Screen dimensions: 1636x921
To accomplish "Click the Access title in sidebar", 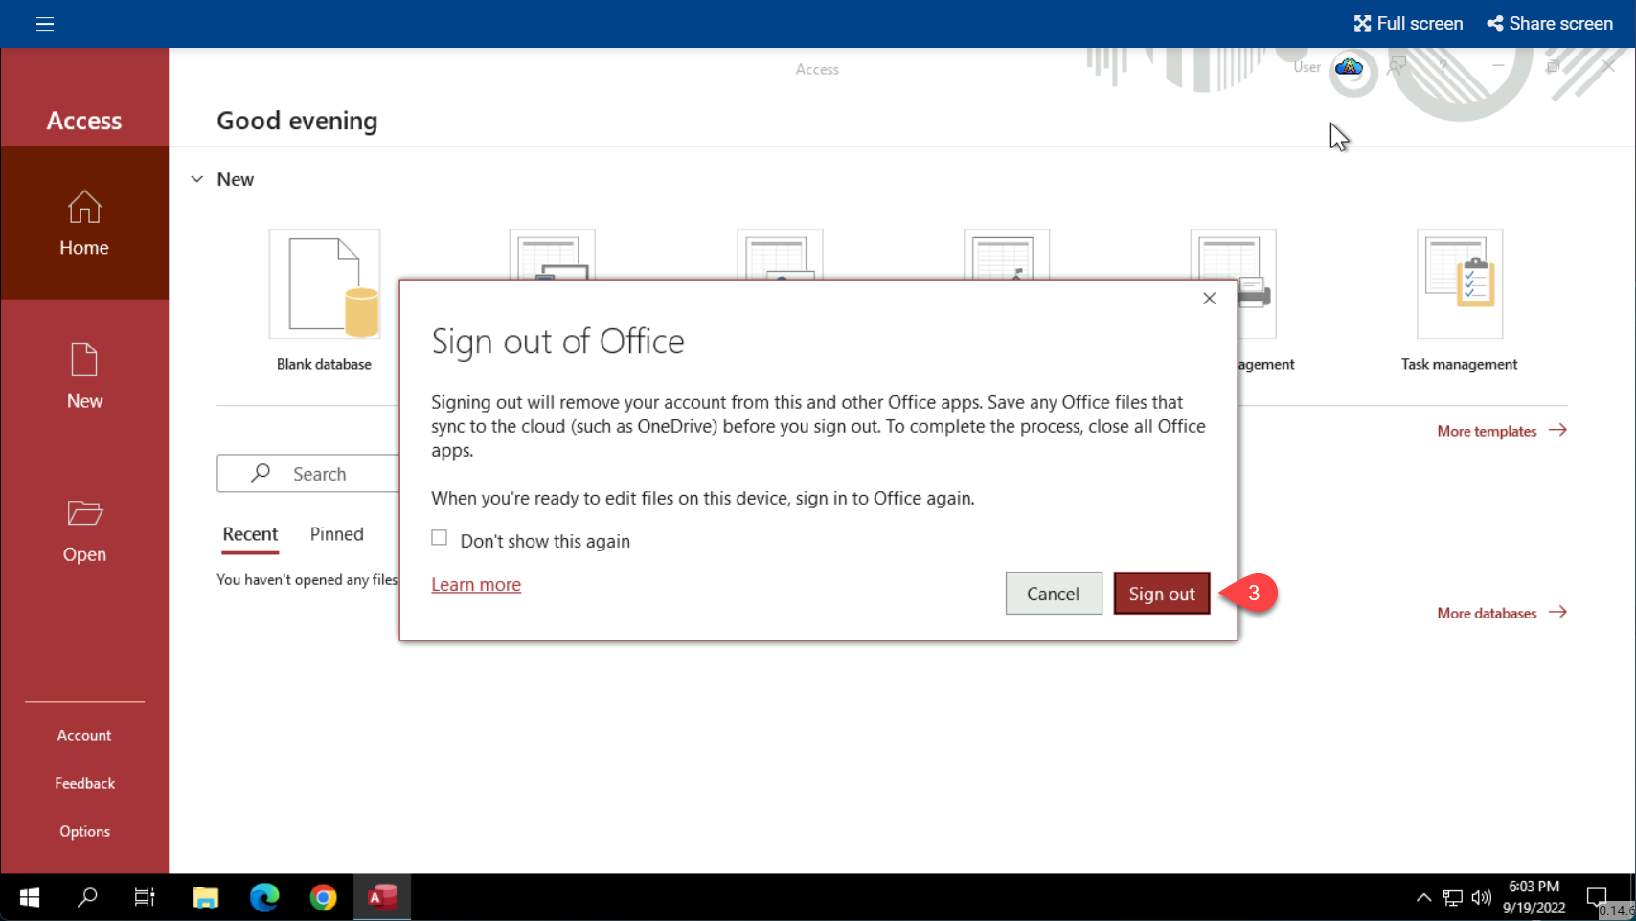I will (84, 121).
